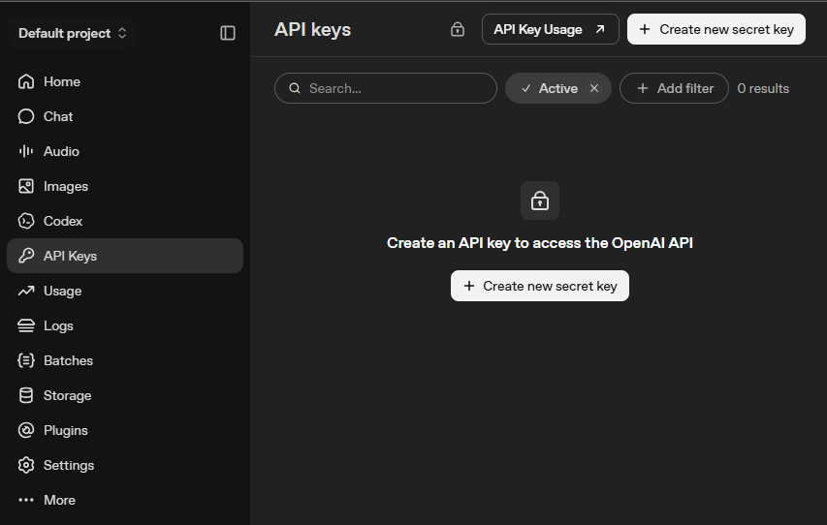This screenshot has height=525, width=827.
Task: Click the Audio waveform icon
Action: coord(26,151)
